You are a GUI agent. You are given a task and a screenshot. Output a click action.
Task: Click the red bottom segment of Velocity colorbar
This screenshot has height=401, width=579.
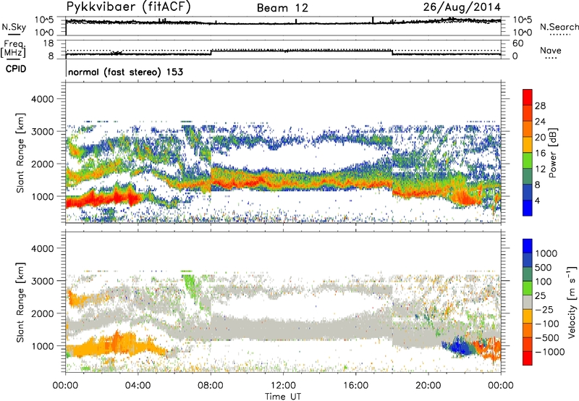528,358
